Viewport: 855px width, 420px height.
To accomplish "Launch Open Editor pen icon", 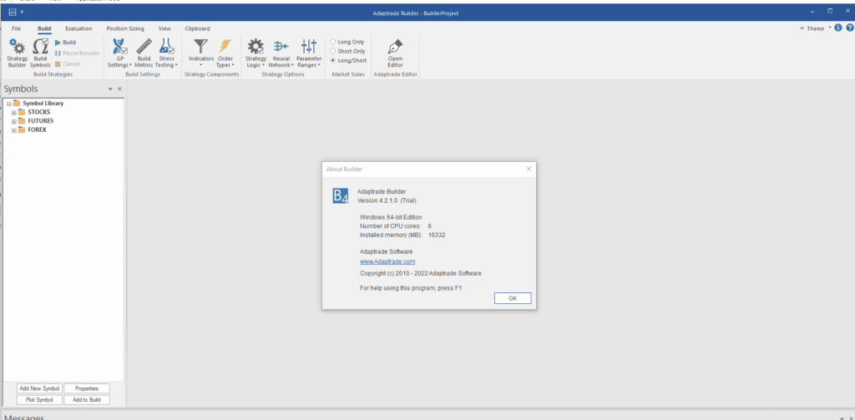I will pos(395,47).
